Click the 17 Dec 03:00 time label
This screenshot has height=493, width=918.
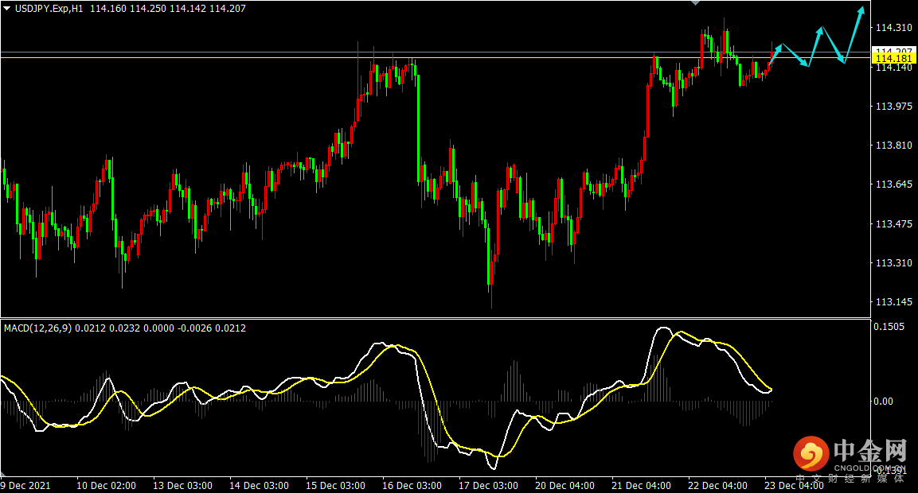pyautogui.click(x=488, y=485)
